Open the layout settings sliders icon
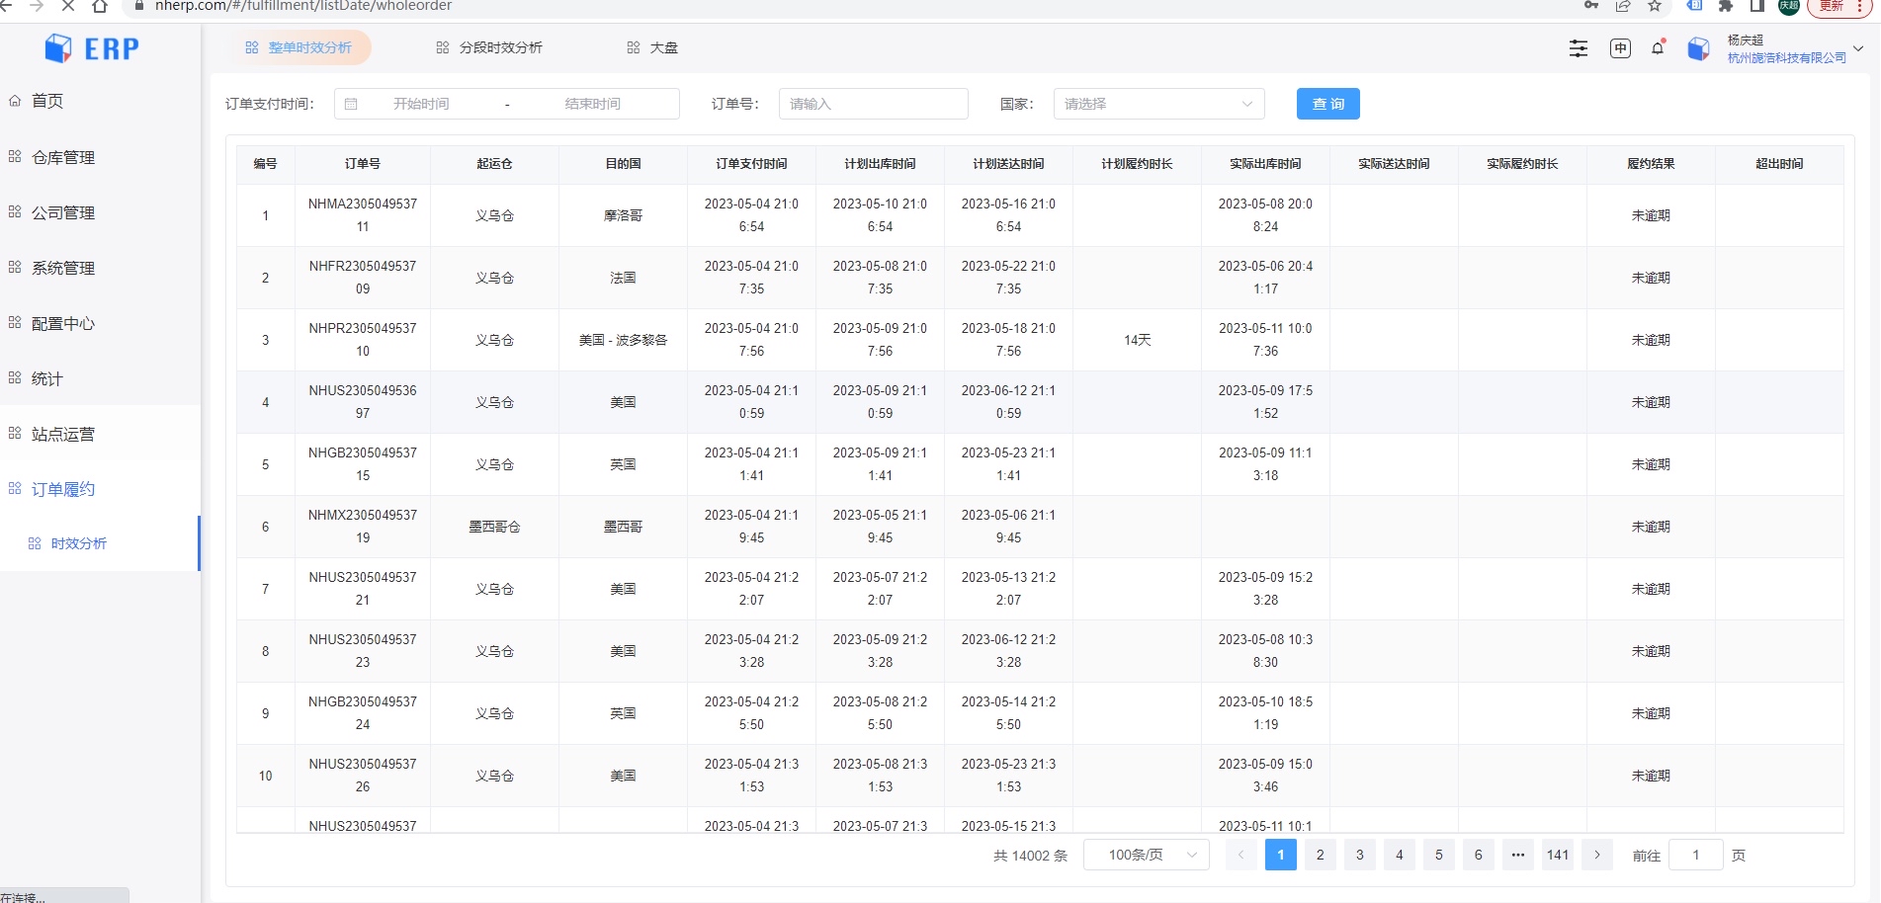The image size is (1881, 903). 1579,48
